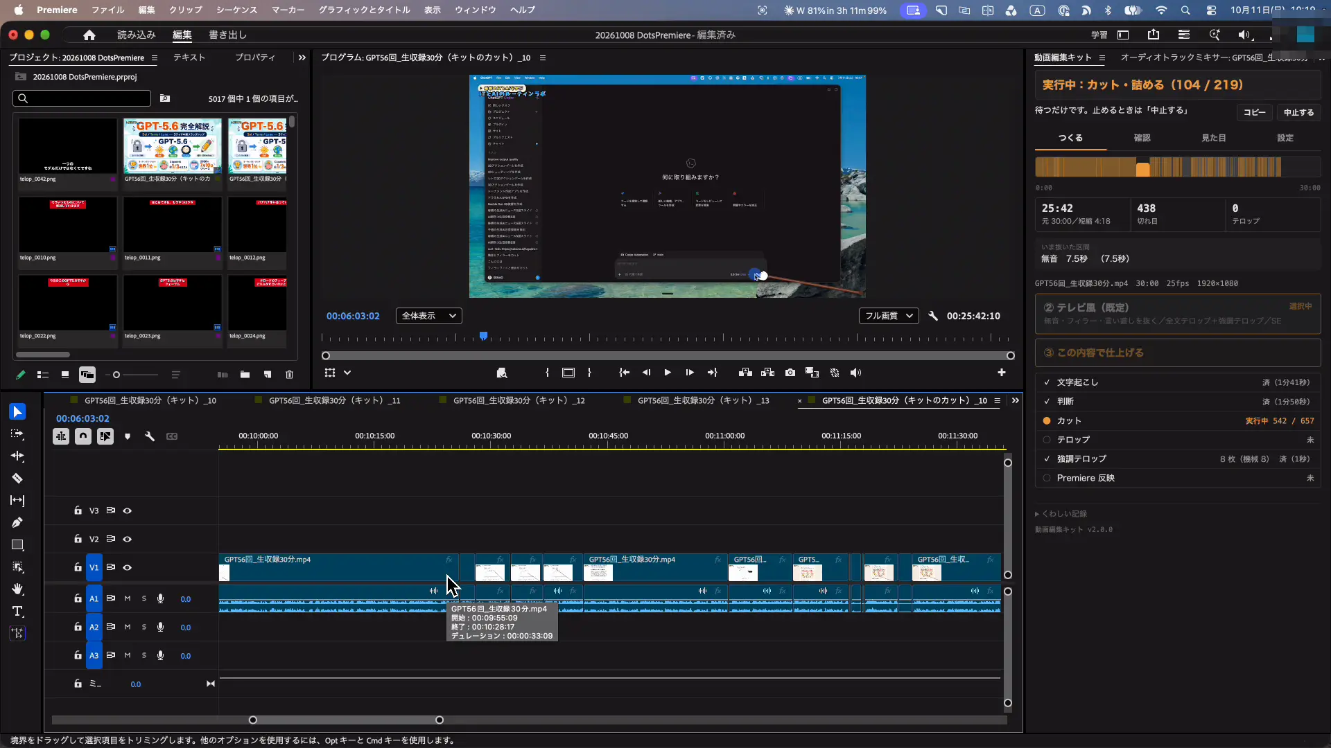
Task: Toggle lock on V2 track
Action: [78, 539]
